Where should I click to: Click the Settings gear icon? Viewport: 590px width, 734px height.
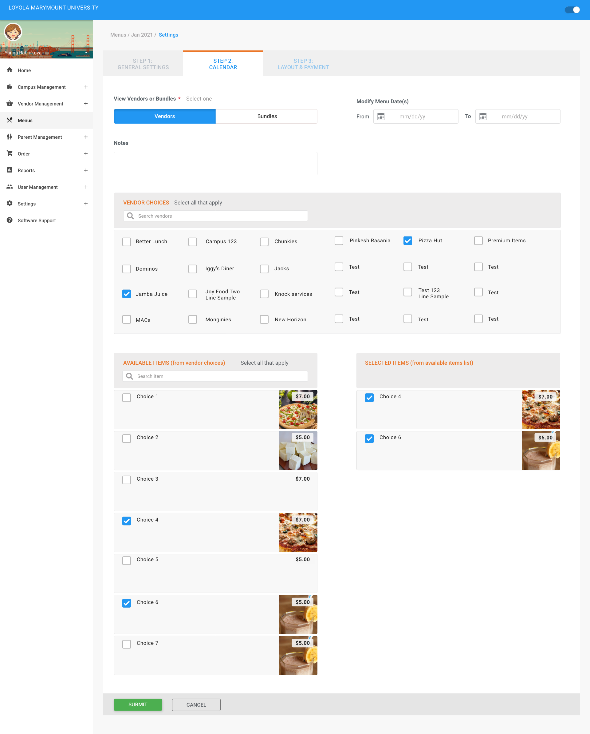pos(10,204)
